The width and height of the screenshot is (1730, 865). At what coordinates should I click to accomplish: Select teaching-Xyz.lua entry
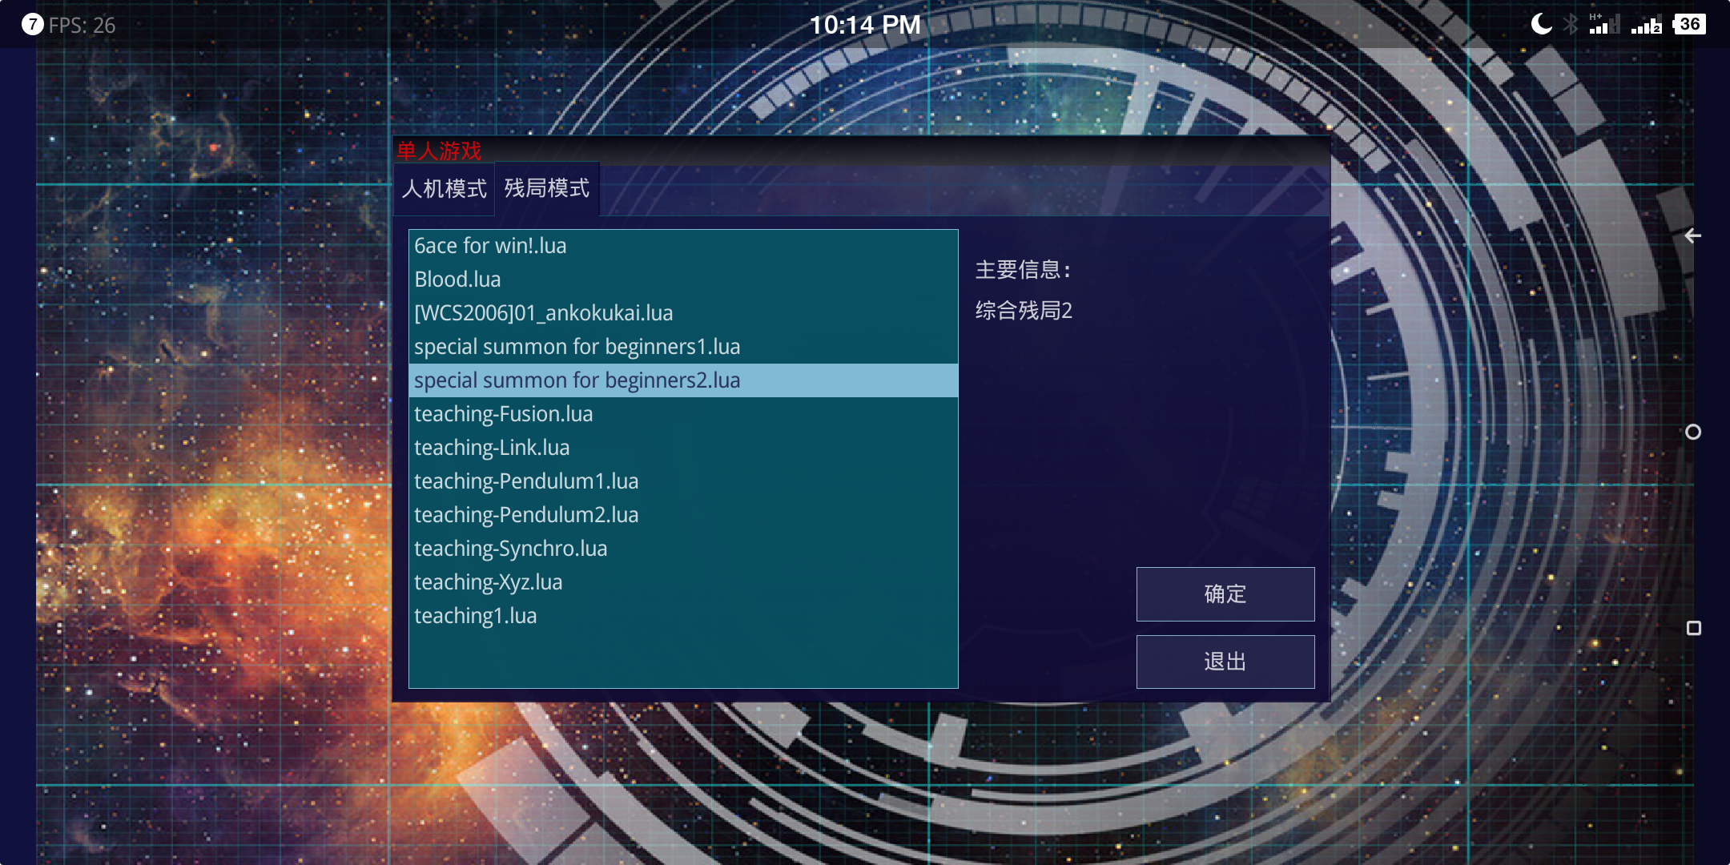pos(683,582)
